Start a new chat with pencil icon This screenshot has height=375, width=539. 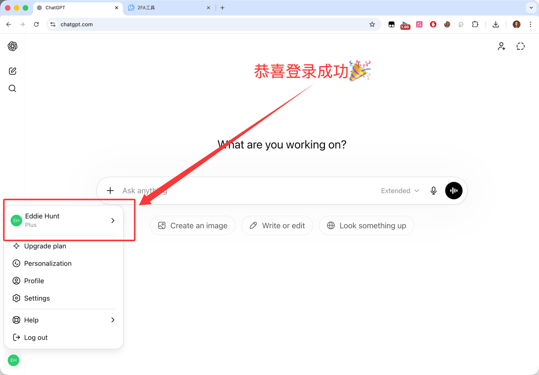click(x=13, y=71)
